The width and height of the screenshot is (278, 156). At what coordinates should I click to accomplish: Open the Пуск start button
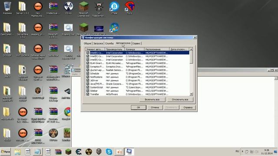(6, 152)
